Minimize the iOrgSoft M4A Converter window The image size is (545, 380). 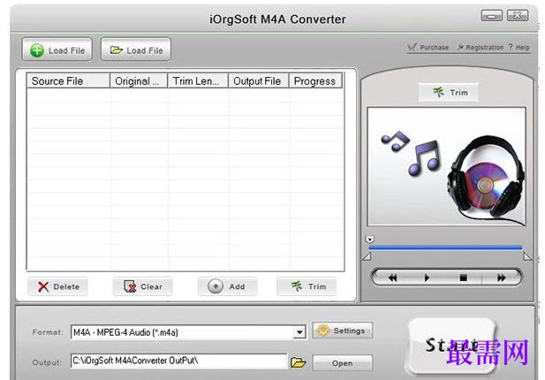491,16
